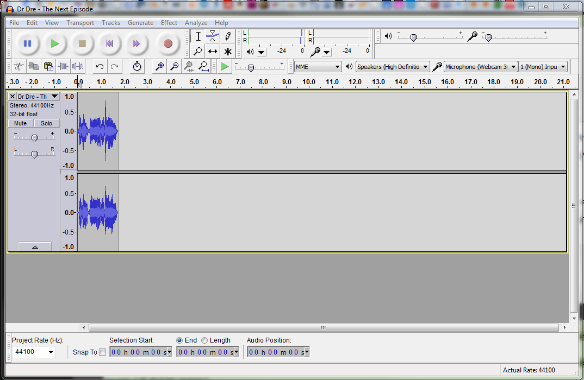The height and width of the screenshot is (380, 584).
Task: Open the Effect menu
Action: pos(169,23)
